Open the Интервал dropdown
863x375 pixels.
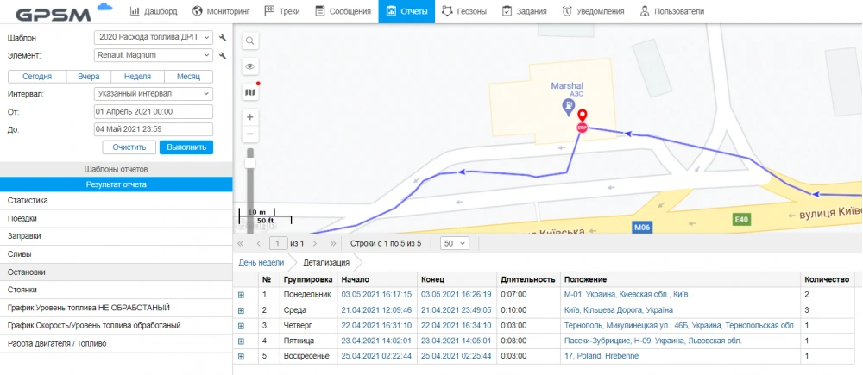(x=153, y=93)
